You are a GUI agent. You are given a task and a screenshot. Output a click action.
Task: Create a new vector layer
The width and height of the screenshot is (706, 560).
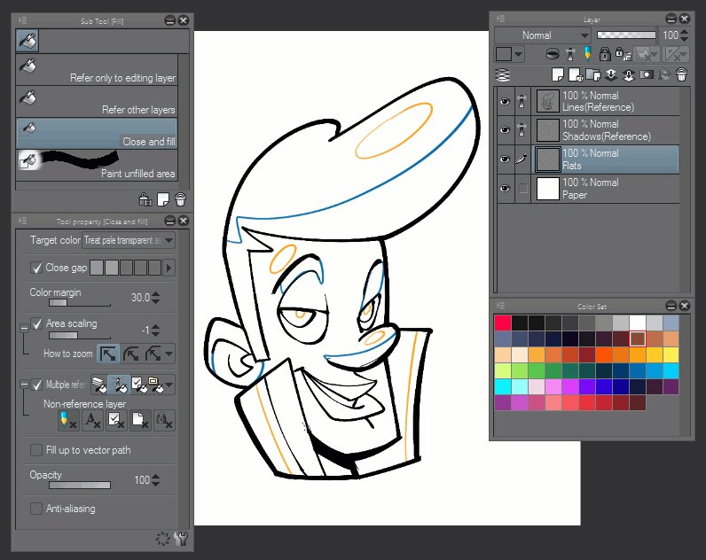[x=576, y=74]
